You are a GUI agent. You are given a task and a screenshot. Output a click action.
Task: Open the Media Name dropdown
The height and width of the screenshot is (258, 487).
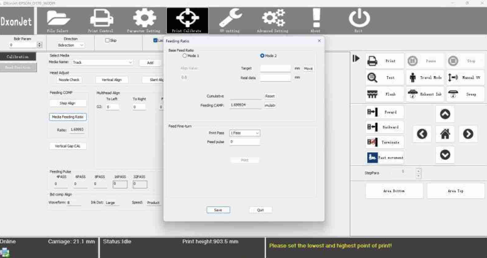(103, 62)
